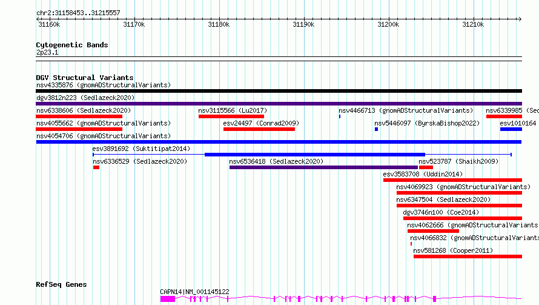Open esv3583708 (Uddin2014) label
The image size is (539, 305).
423,174
